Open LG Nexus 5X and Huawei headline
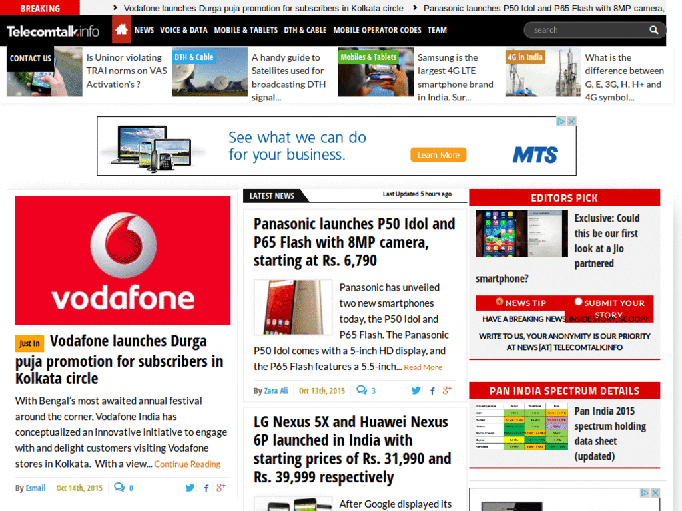 pyautogui.click(x=352, y=449)
